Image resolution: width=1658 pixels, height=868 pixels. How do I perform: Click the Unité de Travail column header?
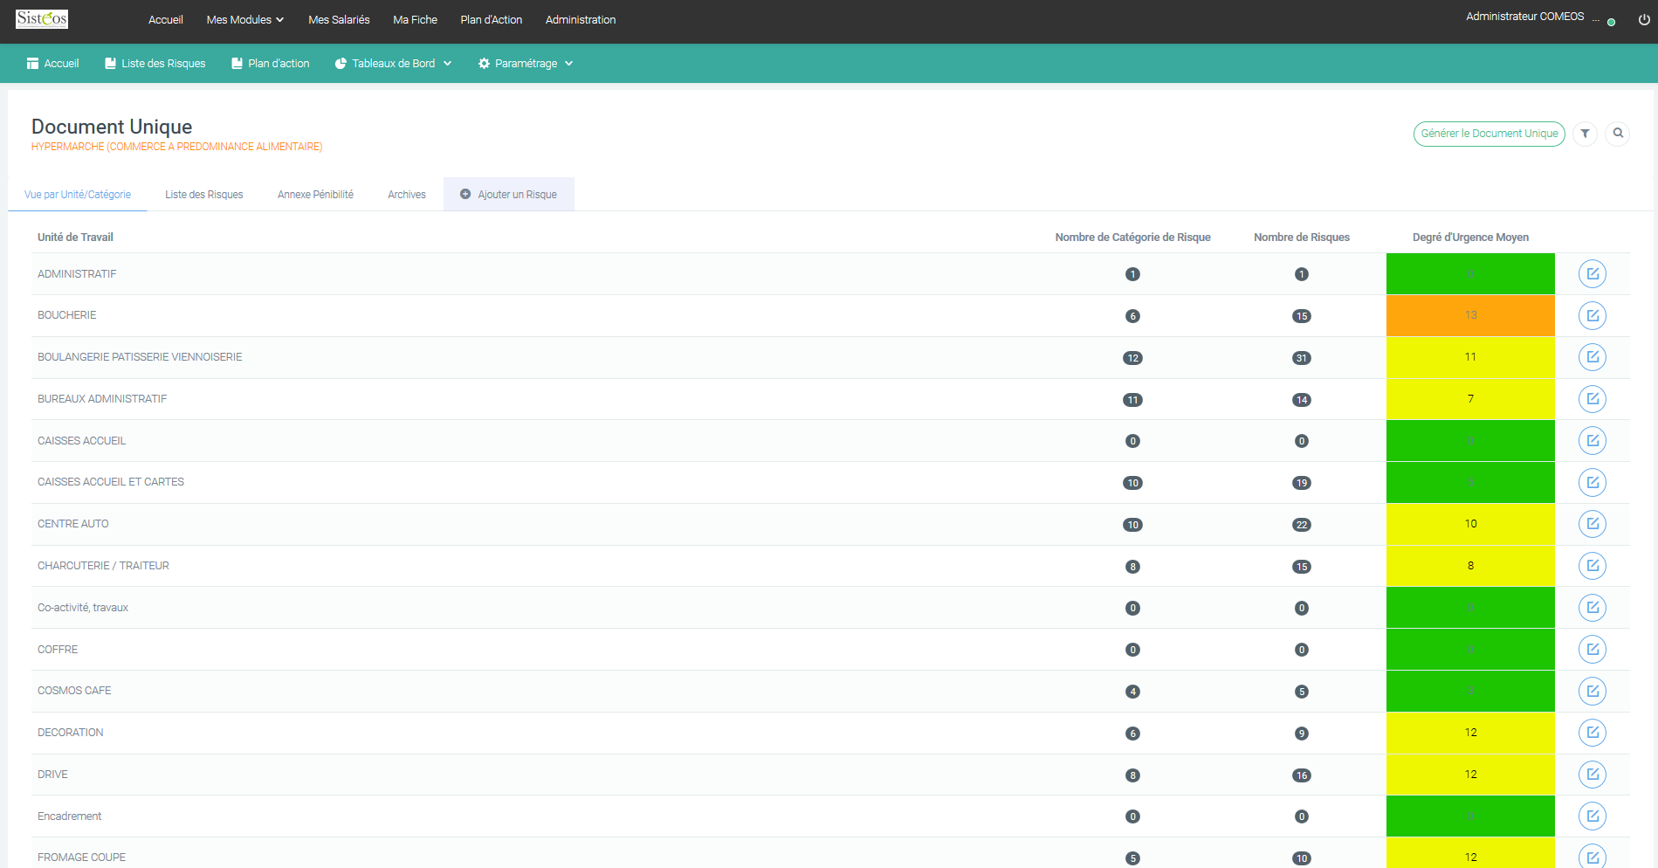click(75, 238)
